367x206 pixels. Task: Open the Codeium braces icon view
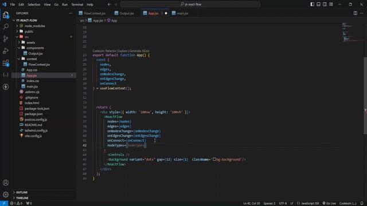click(6, 75)
